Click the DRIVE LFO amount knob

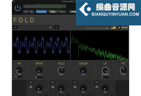[x=39, y=88]
